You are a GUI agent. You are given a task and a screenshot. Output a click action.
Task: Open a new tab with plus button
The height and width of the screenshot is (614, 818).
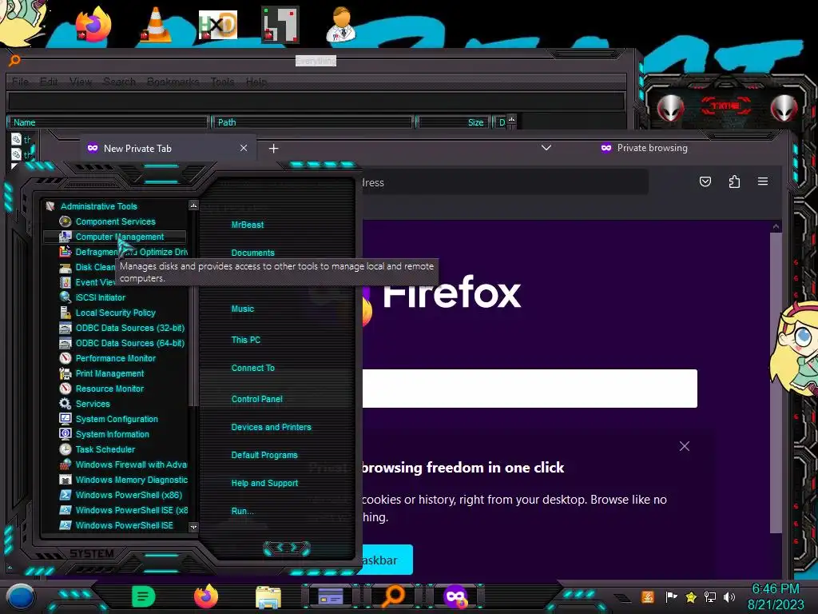coord(273,148)
